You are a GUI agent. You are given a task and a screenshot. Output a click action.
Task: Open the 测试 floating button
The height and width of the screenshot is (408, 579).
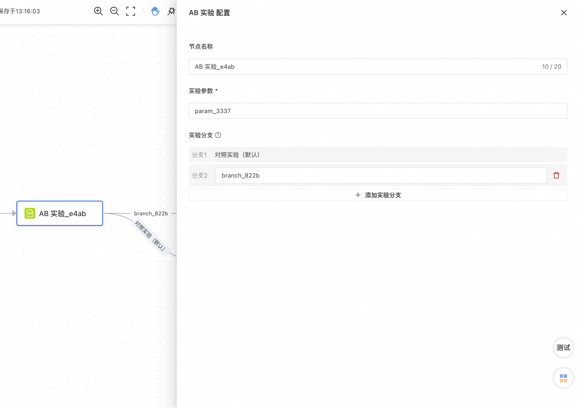563,348
